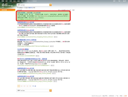This screenshot has width=128, height=97.
Task: Open cached page for China_Guangxi_Liuzhou result
Action: [48, 27]
